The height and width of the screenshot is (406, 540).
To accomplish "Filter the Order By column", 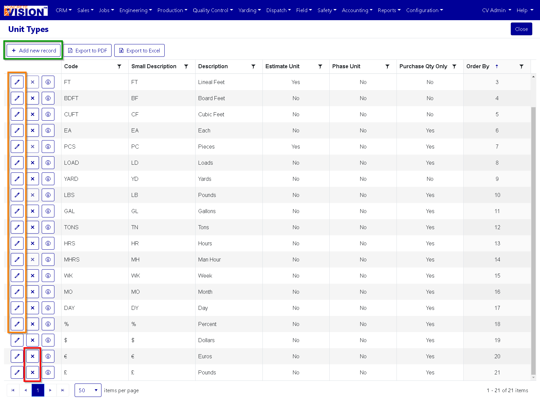I will tap(522, 67).
